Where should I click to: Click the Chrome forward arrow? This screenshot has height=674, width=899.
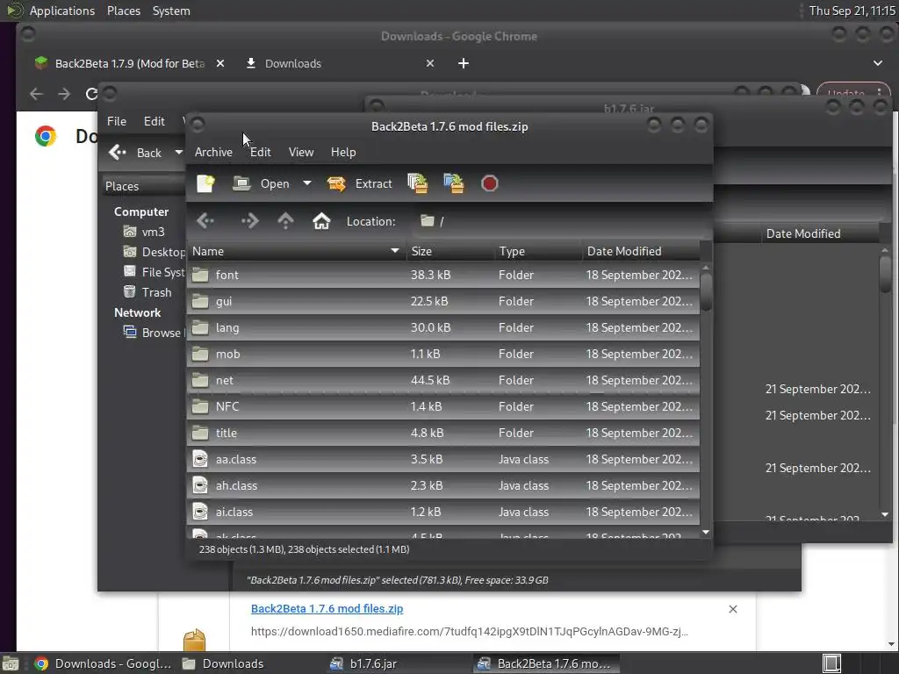coord(63,94)
